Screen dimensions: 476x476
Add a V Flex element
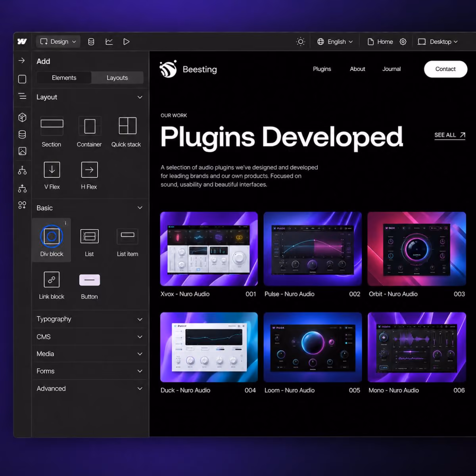point(52,176)
